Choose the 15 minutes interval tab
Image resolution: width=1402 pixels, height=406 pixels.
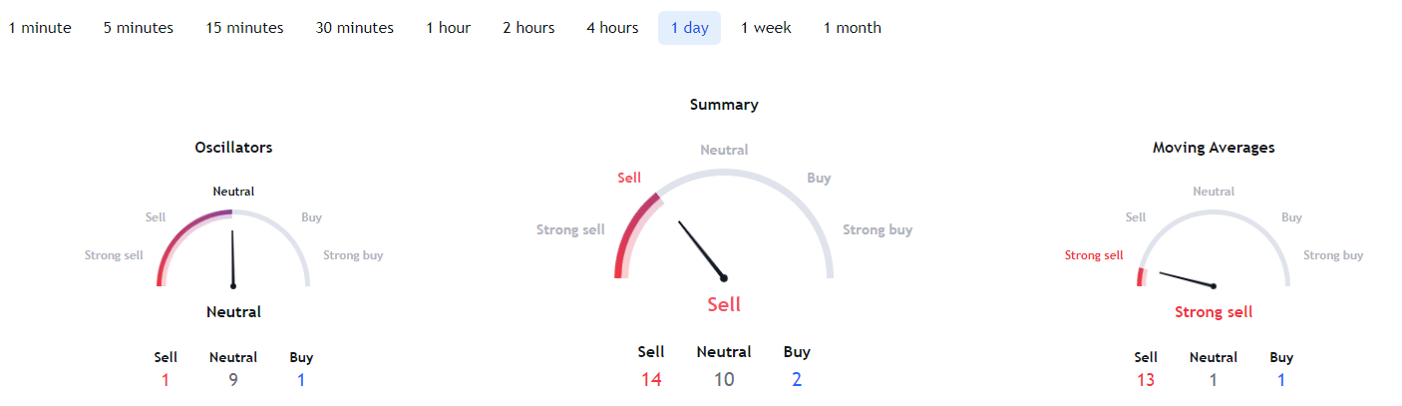(244, 28)
